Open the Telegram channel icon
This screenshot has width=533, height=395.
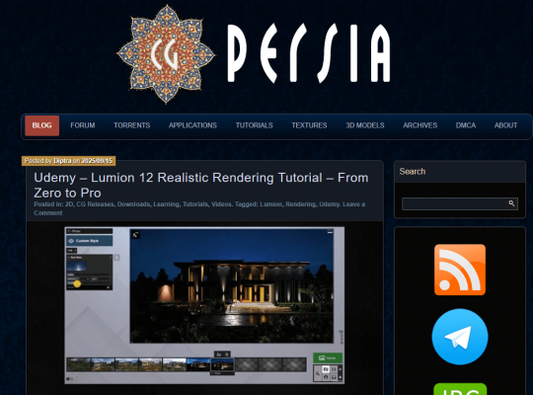click(x=460, y=337)
